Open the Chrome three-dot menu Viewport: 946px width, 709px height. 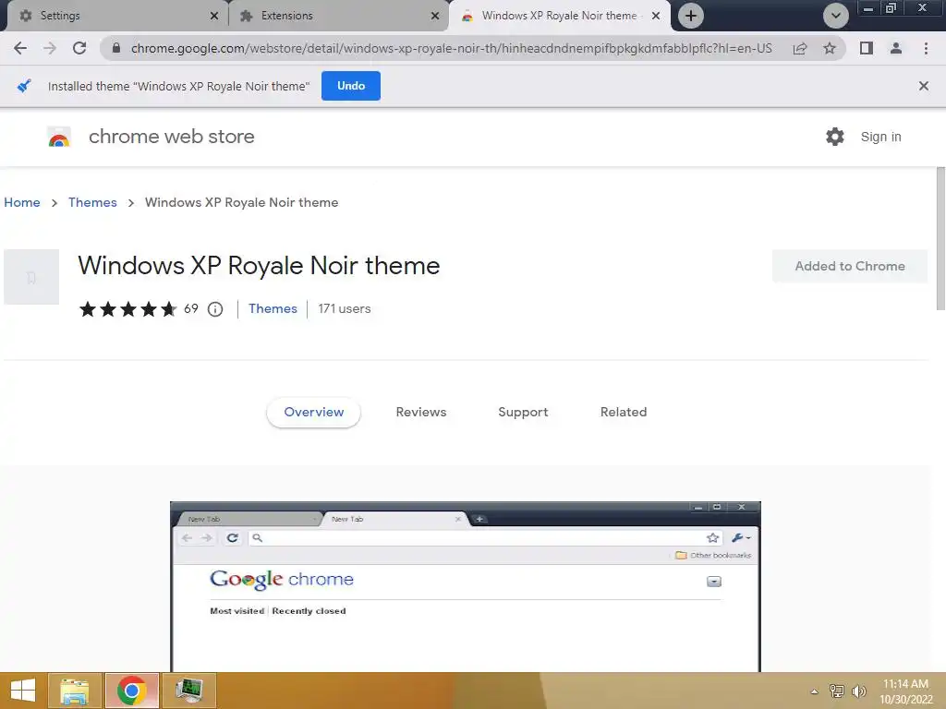pos(926,48)
